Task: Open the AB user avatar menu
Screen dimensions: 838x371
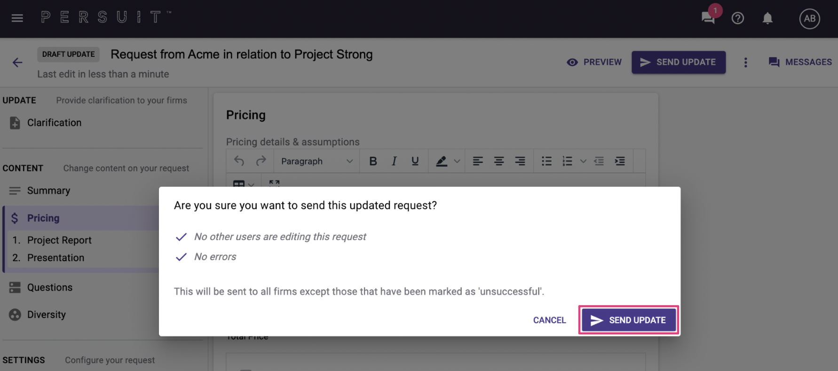Action: click(x=809, y=19)
